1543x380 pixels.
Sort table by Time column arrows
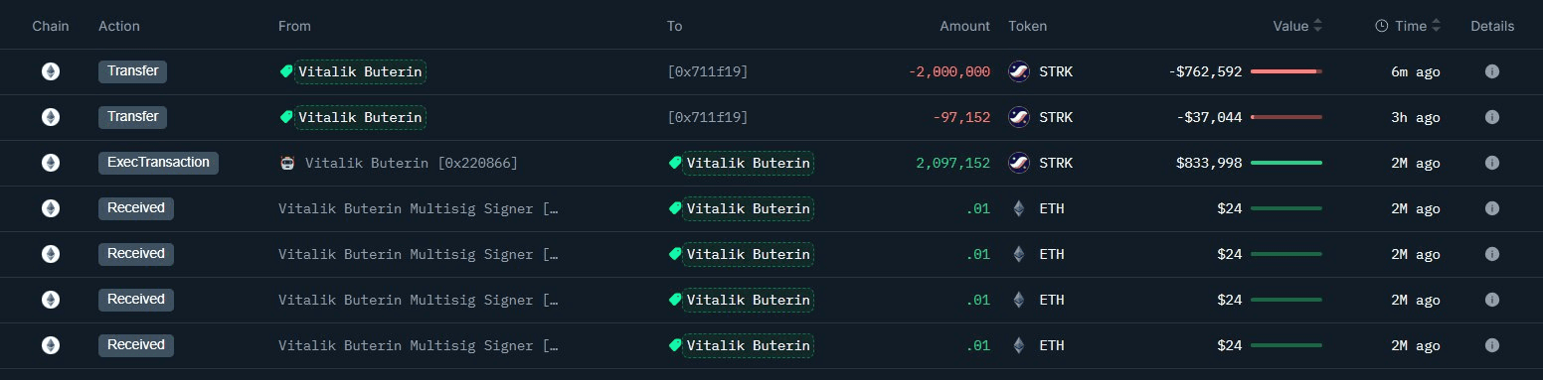coord(1436,27)
